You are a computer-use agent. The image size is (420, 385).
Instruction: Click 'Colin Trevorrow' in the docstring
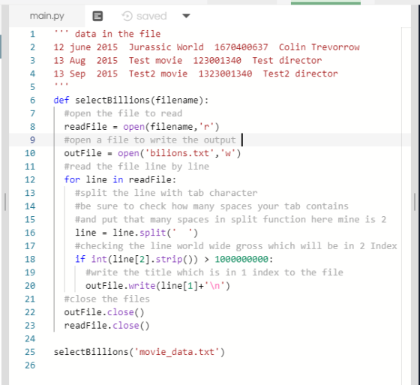[x=319, y=47]
